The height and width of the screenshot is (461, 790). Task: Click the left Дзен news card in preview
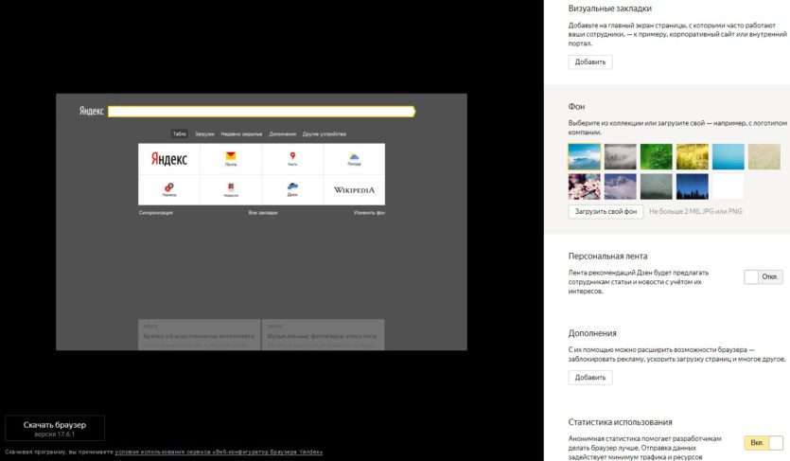(199, 334)
